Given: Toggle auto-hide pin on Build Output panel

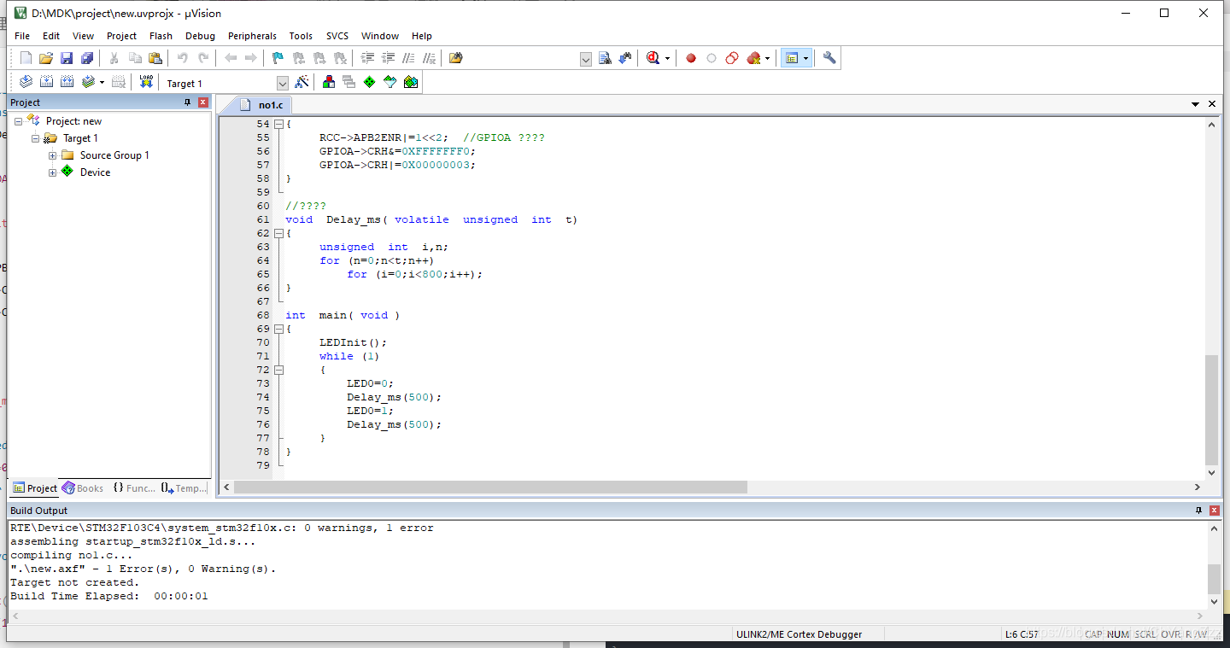Looking at the screenshot, I should 1198,511.
